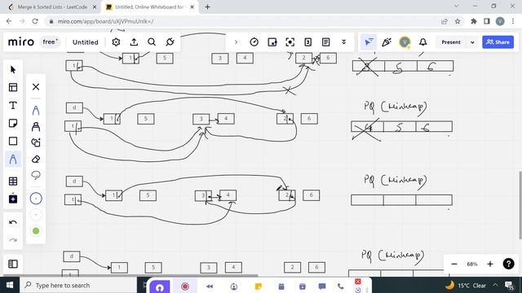Screen dimensions: 522x293
Task: Bookmark this page with the star
Action: pyautogui.click(x=458, y=21)
